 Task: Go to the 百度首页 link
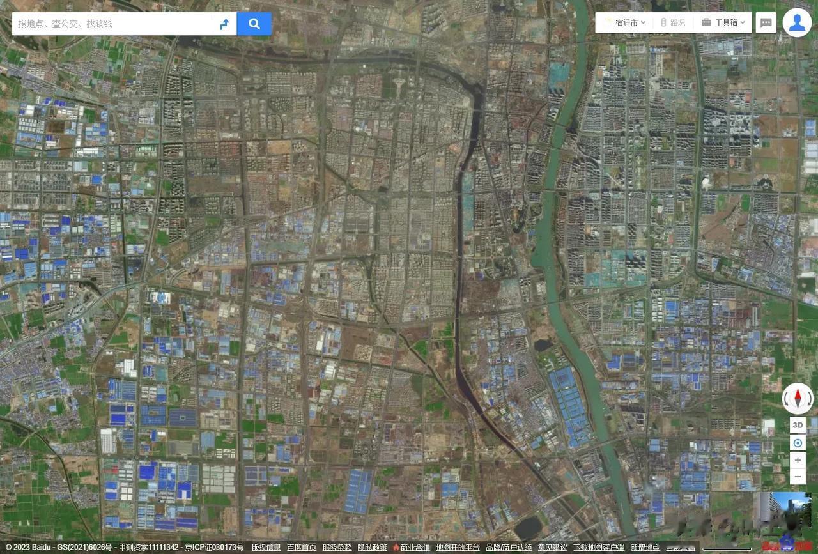click(x=302, y=548)
